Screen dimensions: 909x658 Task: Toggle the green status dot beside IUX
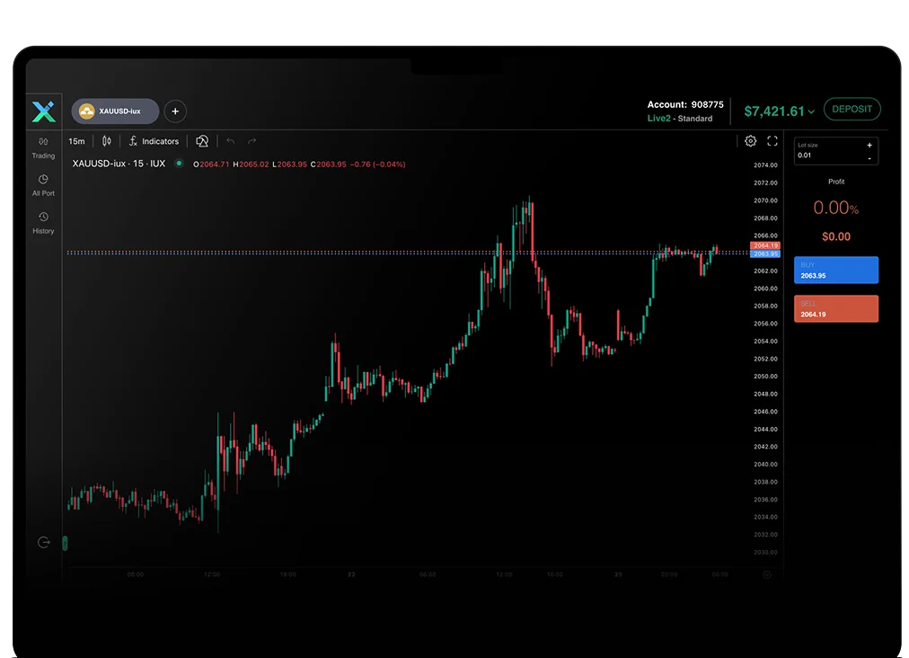point(180,164)
